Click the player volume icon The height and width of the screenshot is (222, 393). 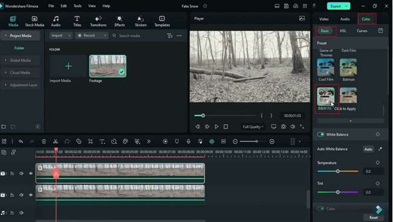[x=293, y=127]
